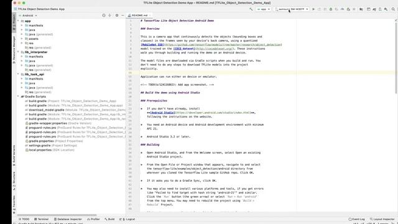Click the COCO dataset link in README
Screen dimensions: 398x224
[x=184, y=49]
